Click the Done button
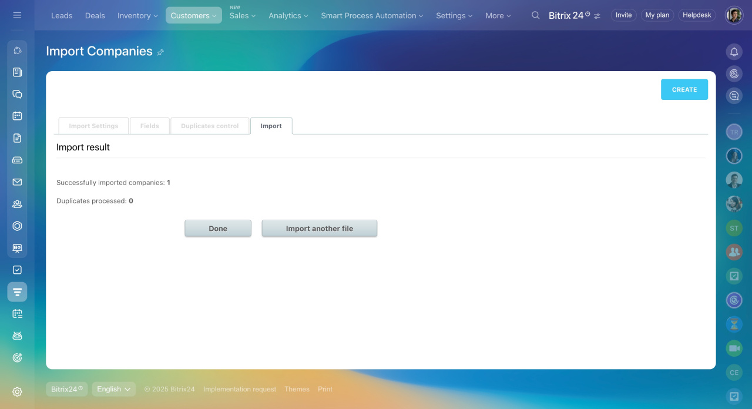The image size is (752, 409). coord(218,229)
